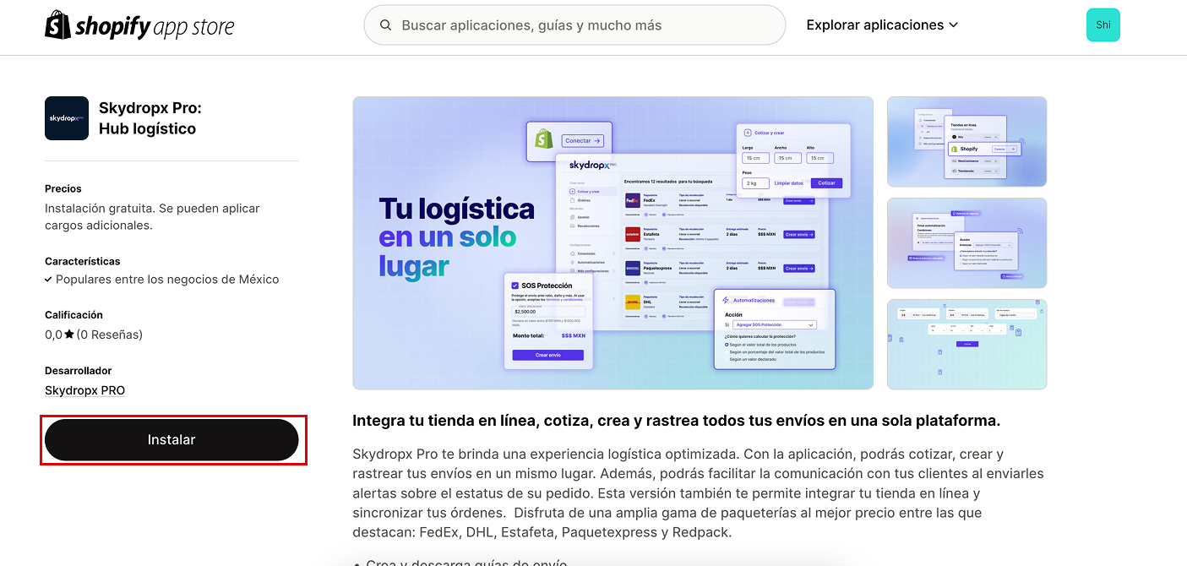Click the Skydropx Pro app icon
1187x566 pixels.
pos(67,118)
